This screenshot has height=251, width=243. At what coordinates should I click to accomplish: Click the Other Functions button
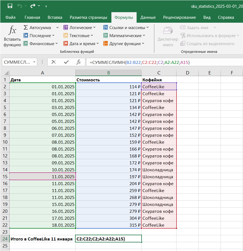[124, 43]
